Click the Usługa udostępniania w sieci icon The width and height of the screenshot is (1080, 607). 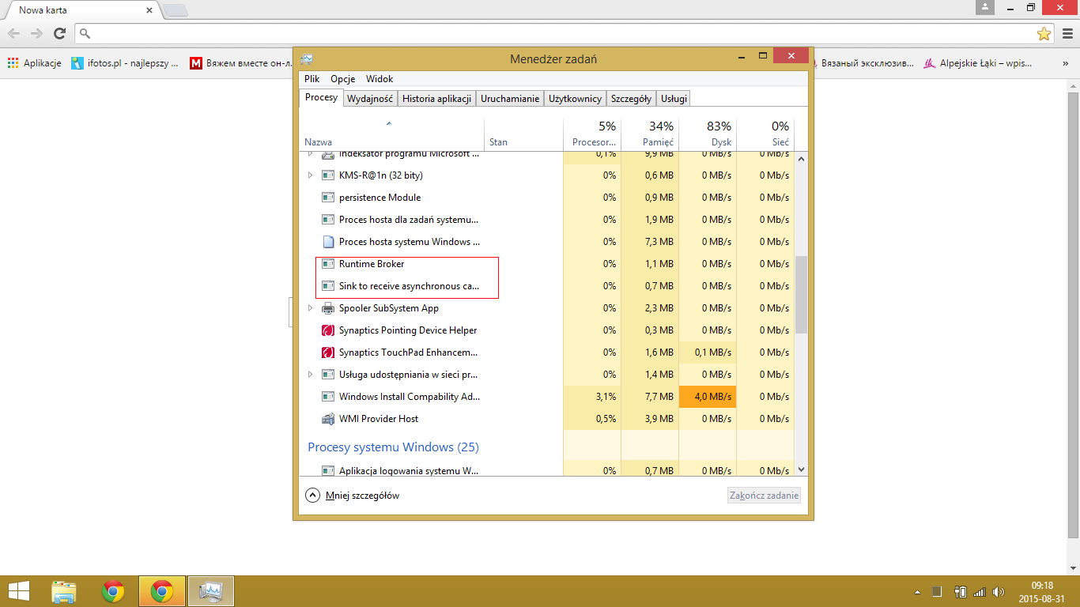pos(328,375)
